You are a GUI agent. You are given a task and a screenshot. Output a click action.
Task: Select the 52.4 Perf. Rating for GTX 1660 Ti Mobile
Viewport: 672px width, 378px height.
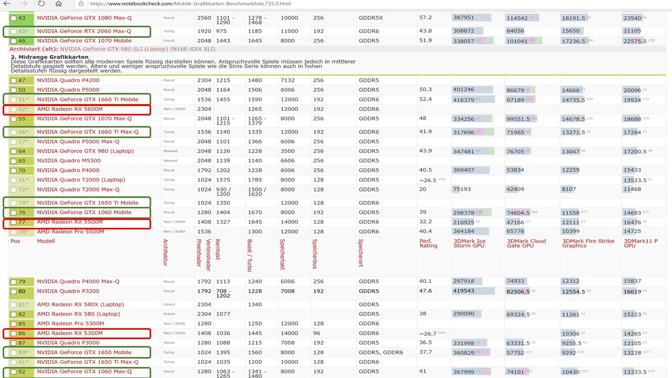(x=425, y=99)
